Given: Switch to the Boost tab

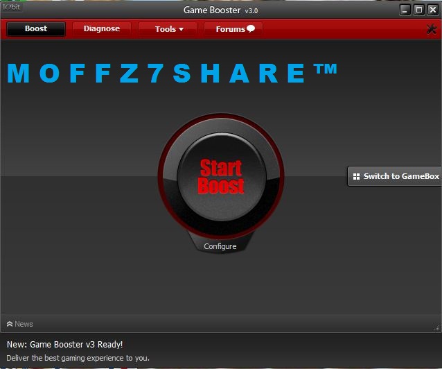Looking at the screenshot, I should click(x=36, y=29).
